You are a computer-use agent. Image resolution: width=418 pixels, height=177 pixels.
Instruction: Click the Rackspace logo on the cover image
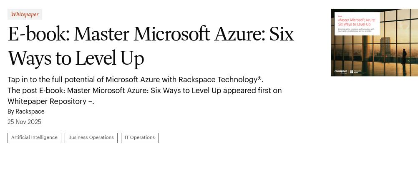tap(340, 72)
